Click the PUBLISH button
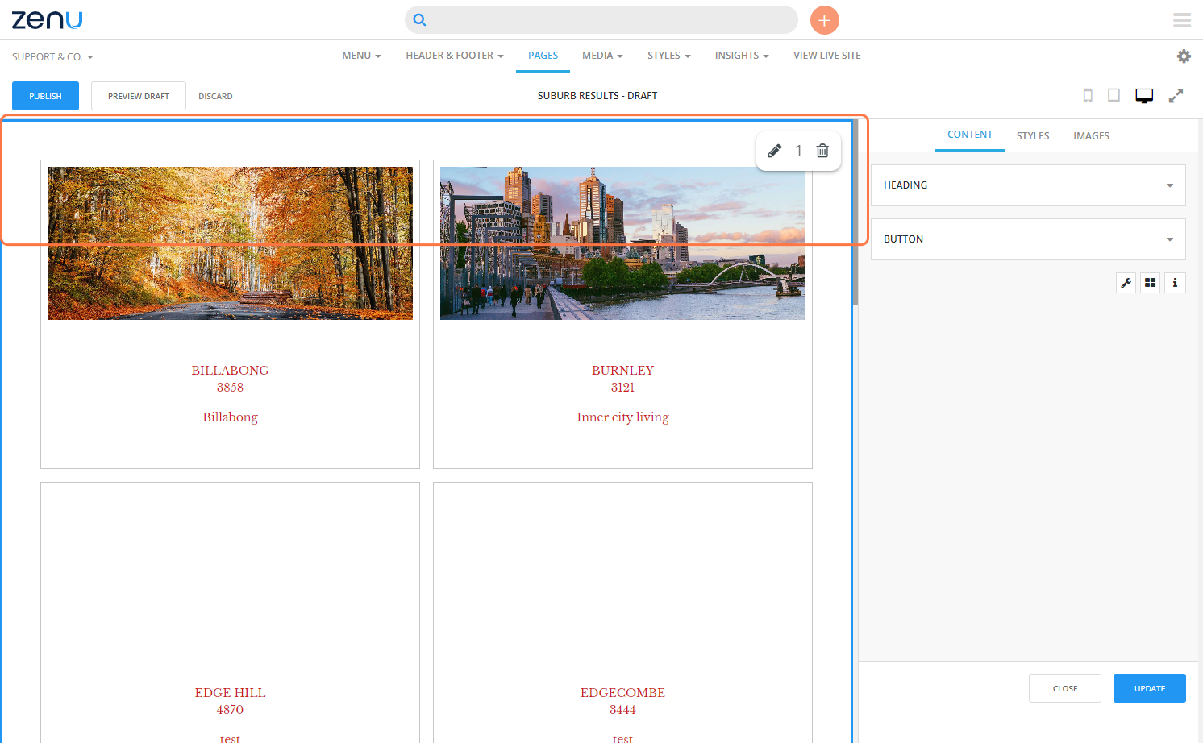 pos(45,96)
